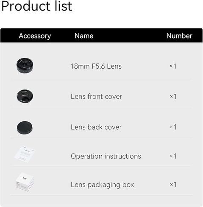The image size is (203, 207).
Task: Select the Operation instructions label
Action: 106,156
